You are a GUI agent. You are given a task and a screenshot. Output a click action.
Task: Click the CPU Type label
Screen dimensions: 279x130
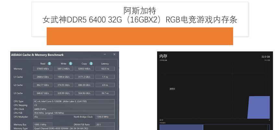pos(18,101)
